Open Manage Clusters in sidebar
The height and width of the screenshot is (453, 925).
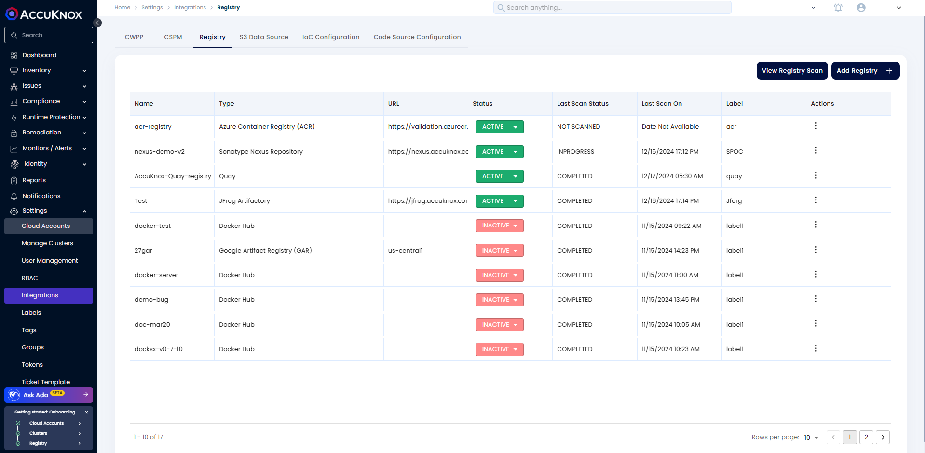click(49, 243)
